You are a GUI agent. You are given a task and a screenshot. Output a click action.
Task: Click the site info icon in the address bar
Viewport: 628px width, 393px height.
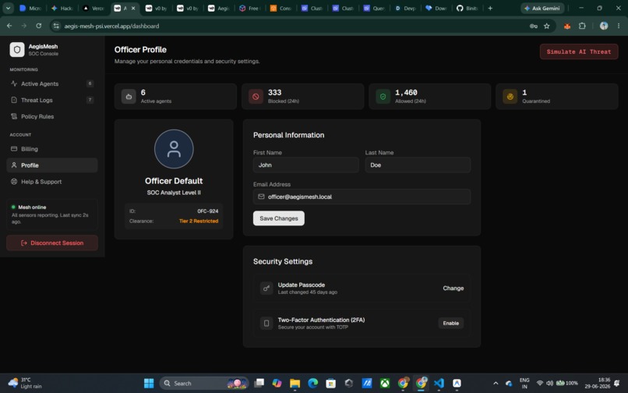click(x=56, y=26)
